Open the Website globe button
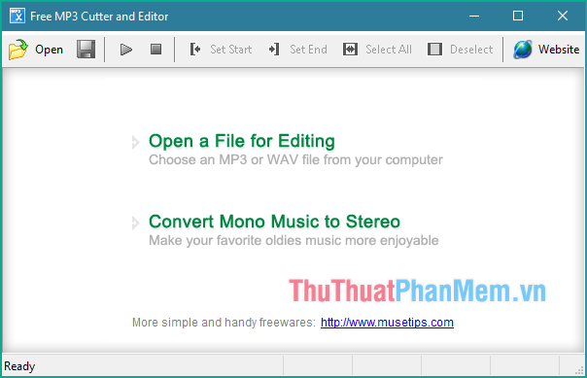This screenshot has height=378, width=587. coord(546,50)
